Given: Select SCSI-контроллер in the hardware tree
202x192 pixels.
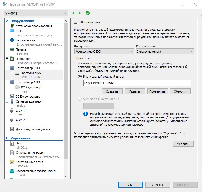Looking at the screenshot, I should (x=28, y=96).
